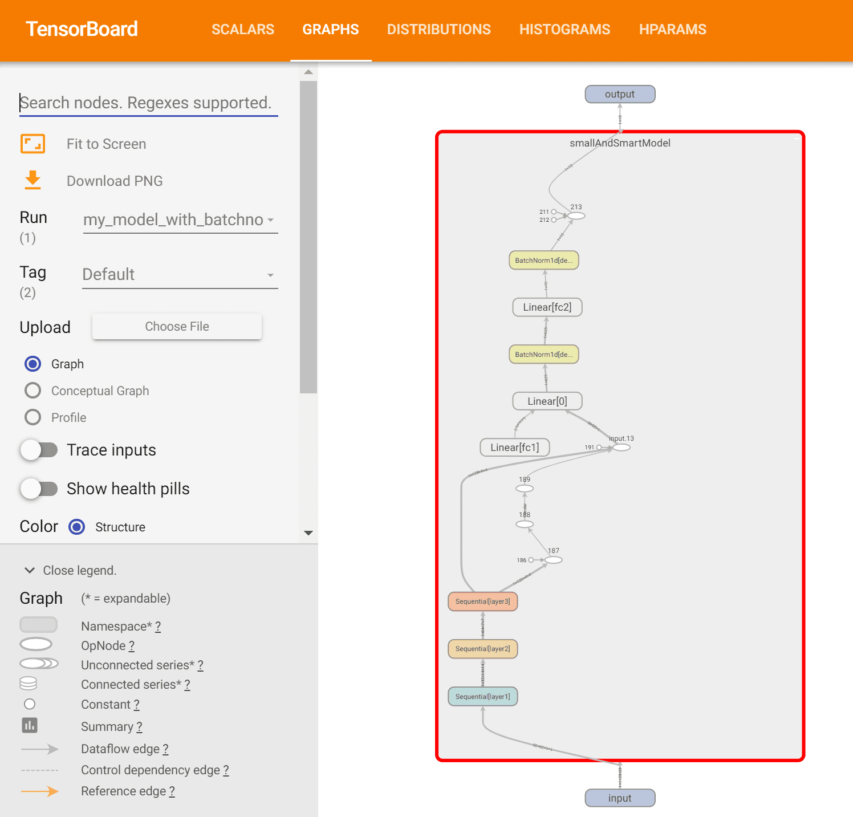Select the Linear[fc1] node
Image resolution: width=853 pixels, height=817 pixels.
pyautogui.click(x=515, y=448)
